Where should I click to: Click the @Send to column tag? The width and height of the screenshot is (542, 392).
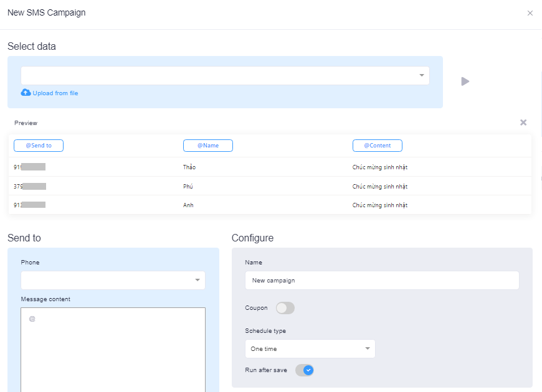click(x=39, y=146)
